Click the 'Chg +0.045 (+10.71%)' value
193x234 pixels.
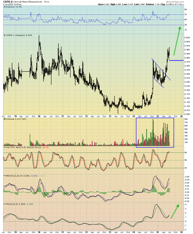pos(171,4)
